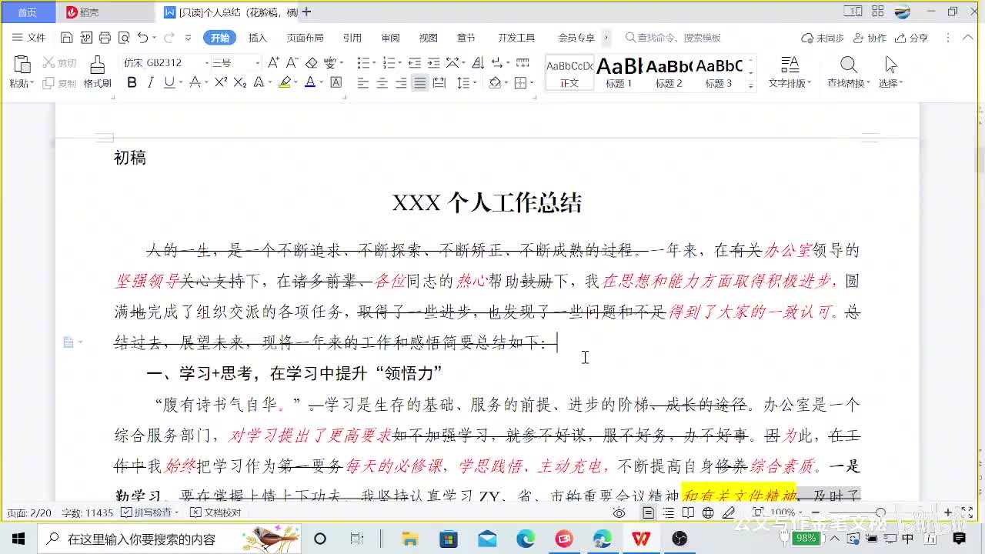The image size is (985, 554).
Task: Toggle spell check (拼写检查) in status bar
Action: point(151,512)
